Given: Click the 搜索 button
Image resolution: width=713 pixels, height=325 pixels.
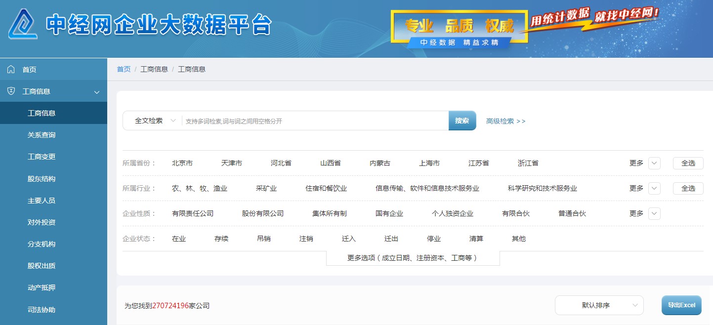Looking at the screenshot, I should [x=462, y=121].
